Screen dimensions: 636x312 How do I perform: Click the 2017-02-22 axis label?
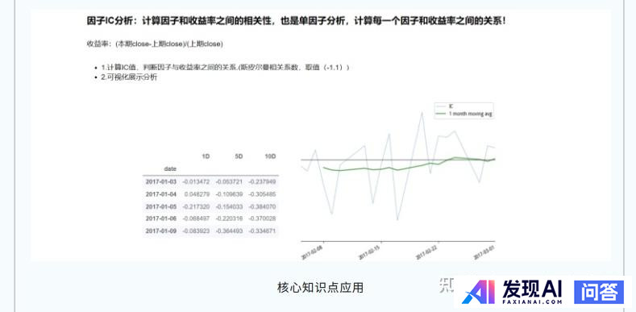pos(426,252)
